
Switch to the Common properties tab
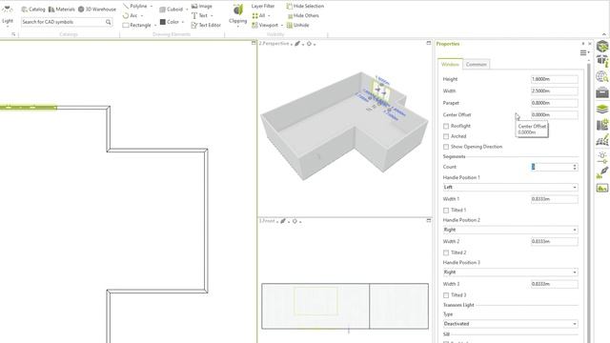(477, 64)
